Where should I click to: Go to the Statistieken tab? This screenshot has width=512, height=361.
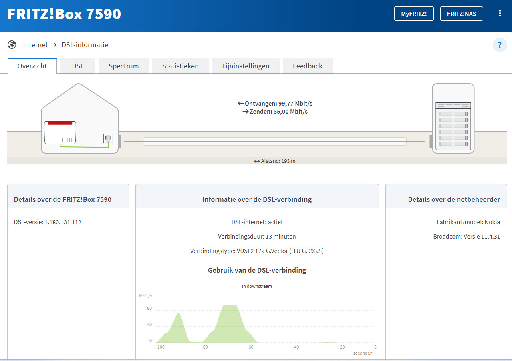180,66
